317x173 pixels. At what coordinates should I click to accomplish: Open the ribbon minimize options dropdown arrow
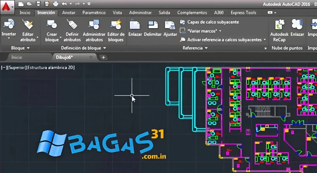(x=275, y=12)
